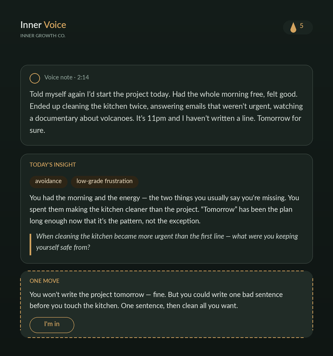Click the gold droplet streak icon
The image size is (333, 356).
293,27
